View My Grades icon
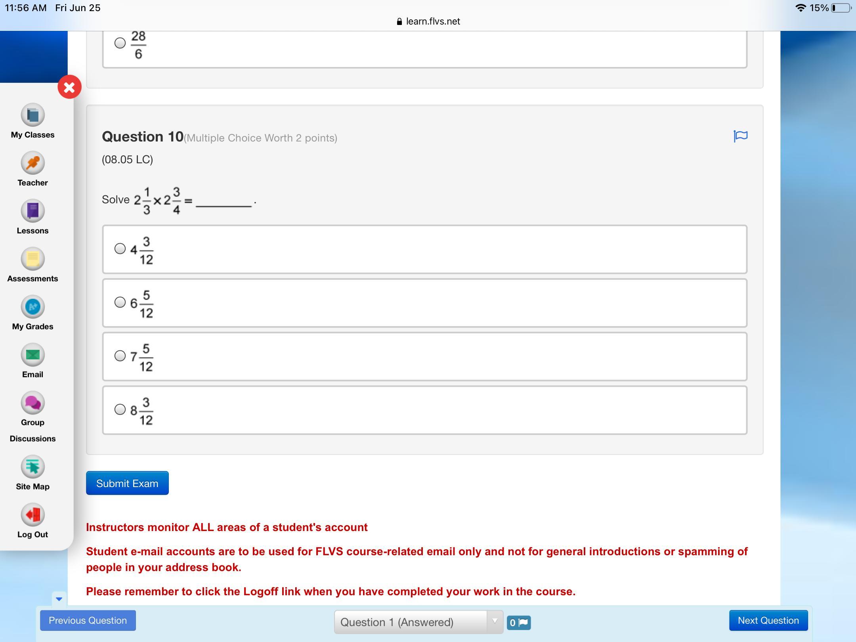The height and width of the screenshot is (642, 856). [x=32, y=307]
